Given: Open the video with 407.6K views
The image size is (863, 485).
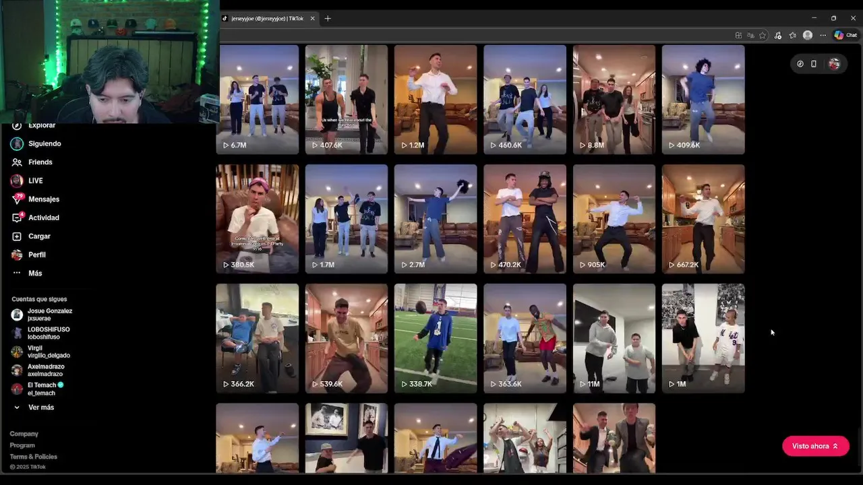Looking at the screenshot, I should coord(347,100).
